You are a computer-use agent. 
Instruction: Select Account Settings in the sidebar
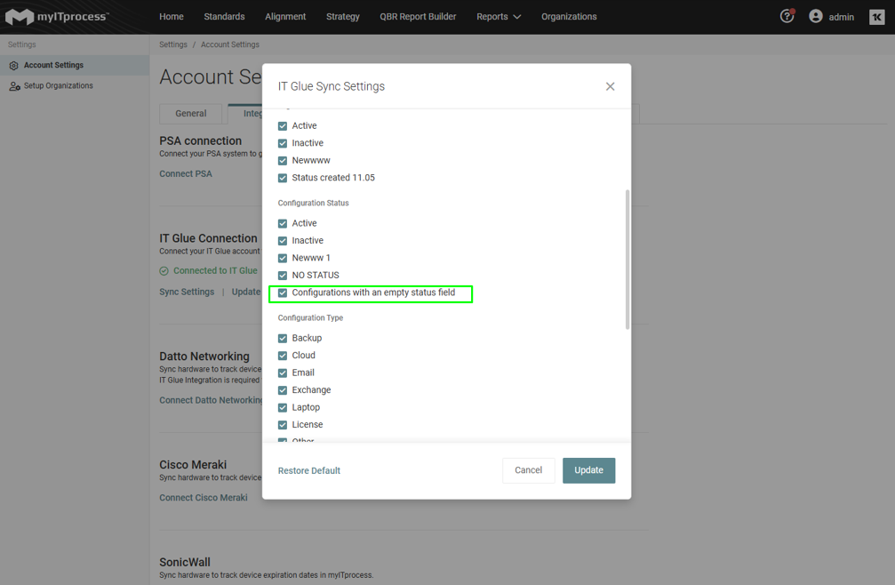pos(75,65)
